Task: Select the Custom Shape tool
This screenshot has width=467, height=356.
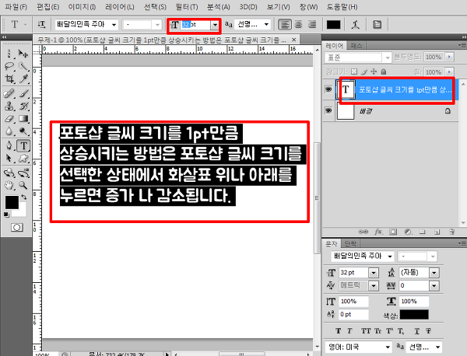Action: pos(23,158)
